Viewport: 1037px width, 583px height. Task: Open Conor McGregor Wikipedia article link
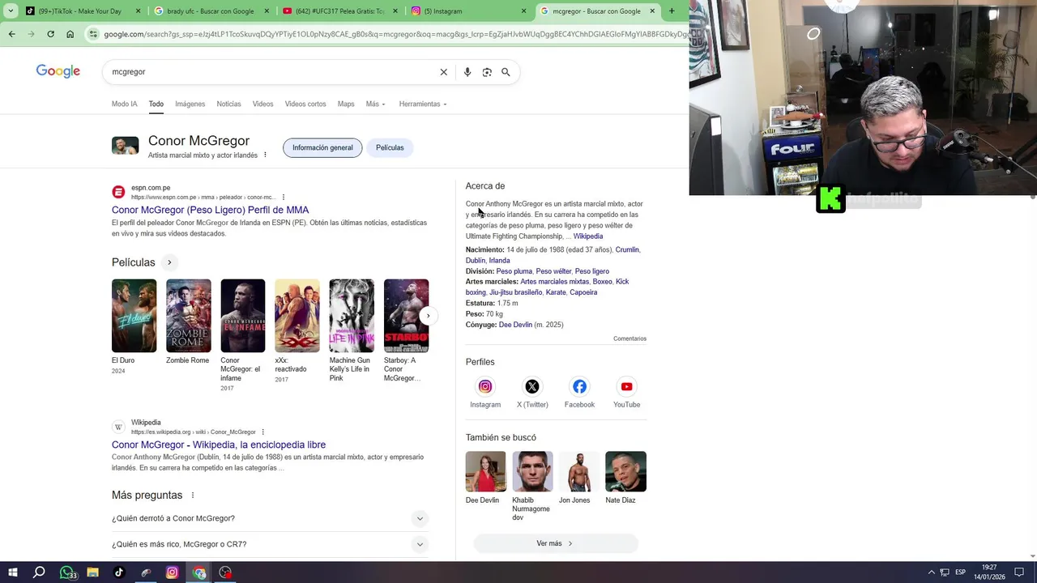pos(219,445)
